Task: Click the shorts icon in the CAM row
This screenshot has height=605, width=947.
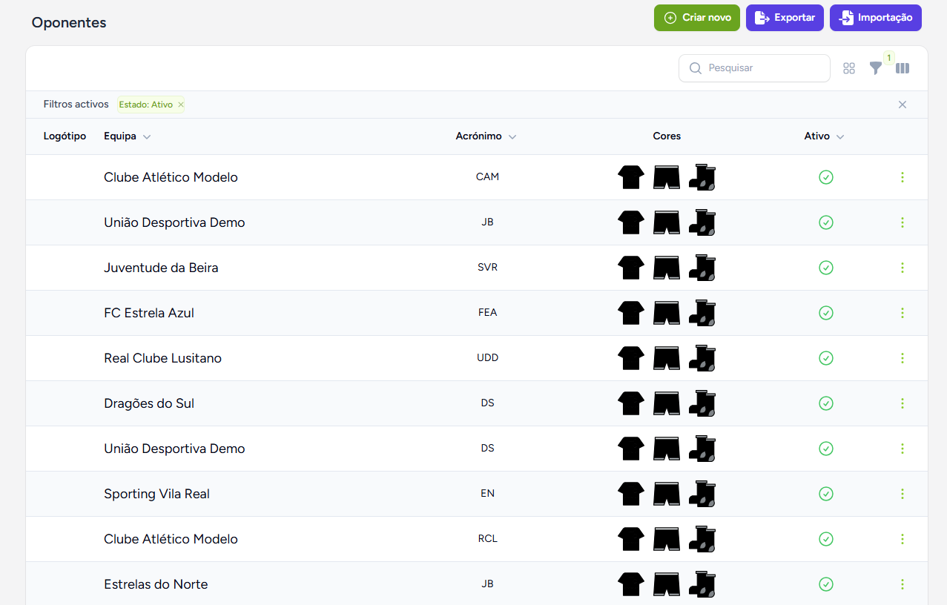Action: [x=667, y=177]
